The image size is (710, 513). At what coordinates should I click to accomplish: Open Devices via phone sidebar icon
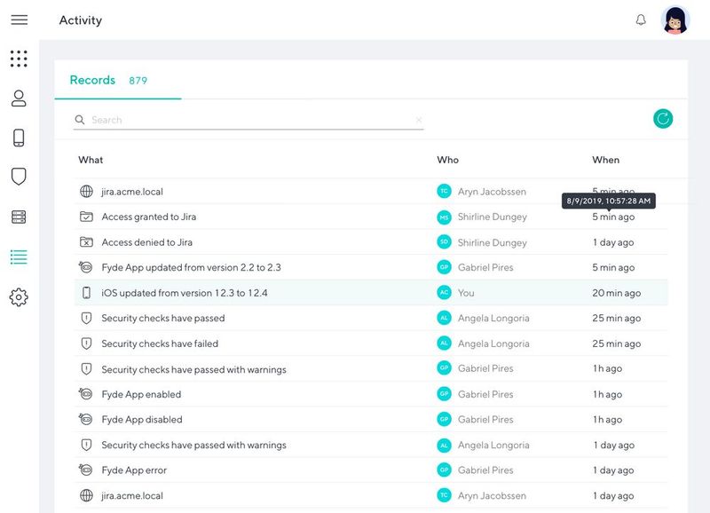[x=19, y=138]
